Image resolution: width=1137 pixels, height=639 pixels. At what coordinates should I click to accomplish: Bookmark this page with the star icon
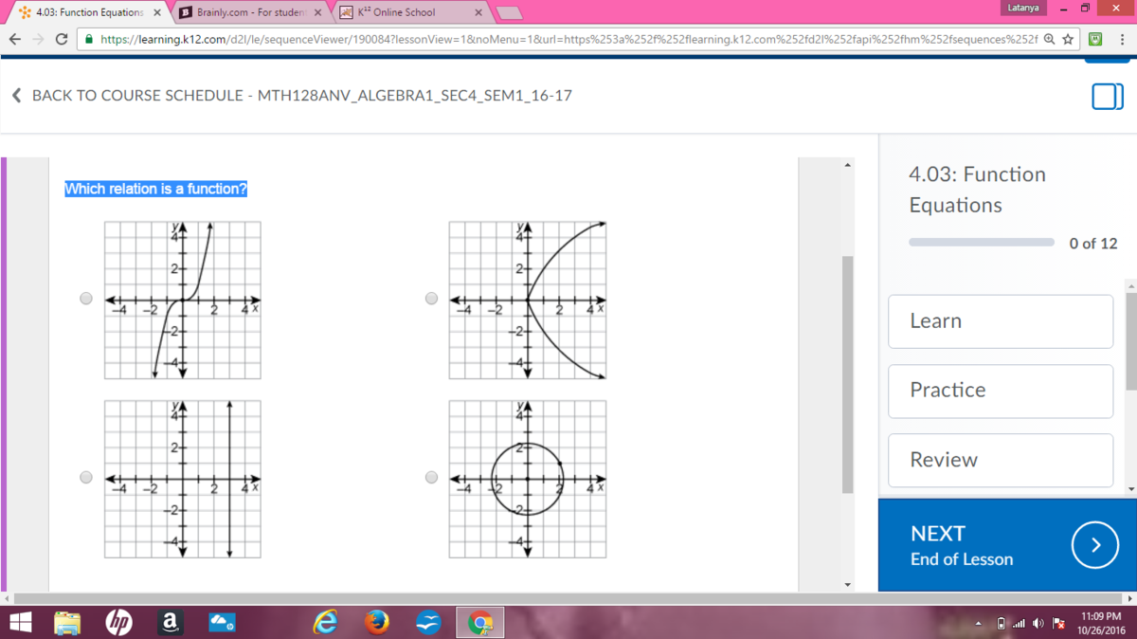click(1068, 39)
